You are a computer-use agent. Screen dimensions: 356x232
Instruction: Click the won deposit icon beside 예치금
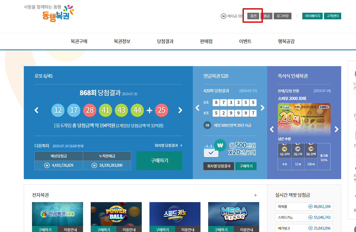(x=223, y=16)
